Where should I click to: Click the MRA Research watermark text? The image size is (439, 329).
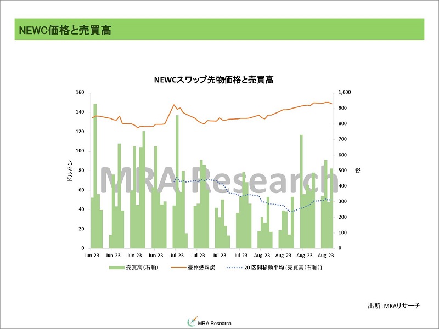[217, 180]
